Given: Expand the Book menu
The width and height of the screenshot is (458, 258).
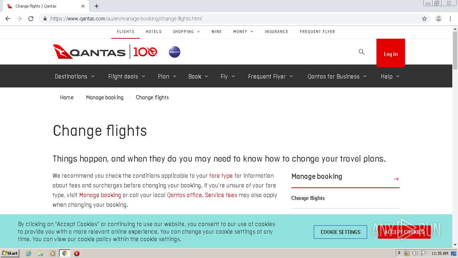Looking at the screenshot, I should (198, 76).
